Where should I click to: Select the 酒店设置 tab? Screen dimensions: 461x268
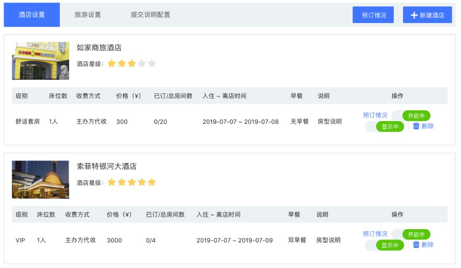point(32,15)
